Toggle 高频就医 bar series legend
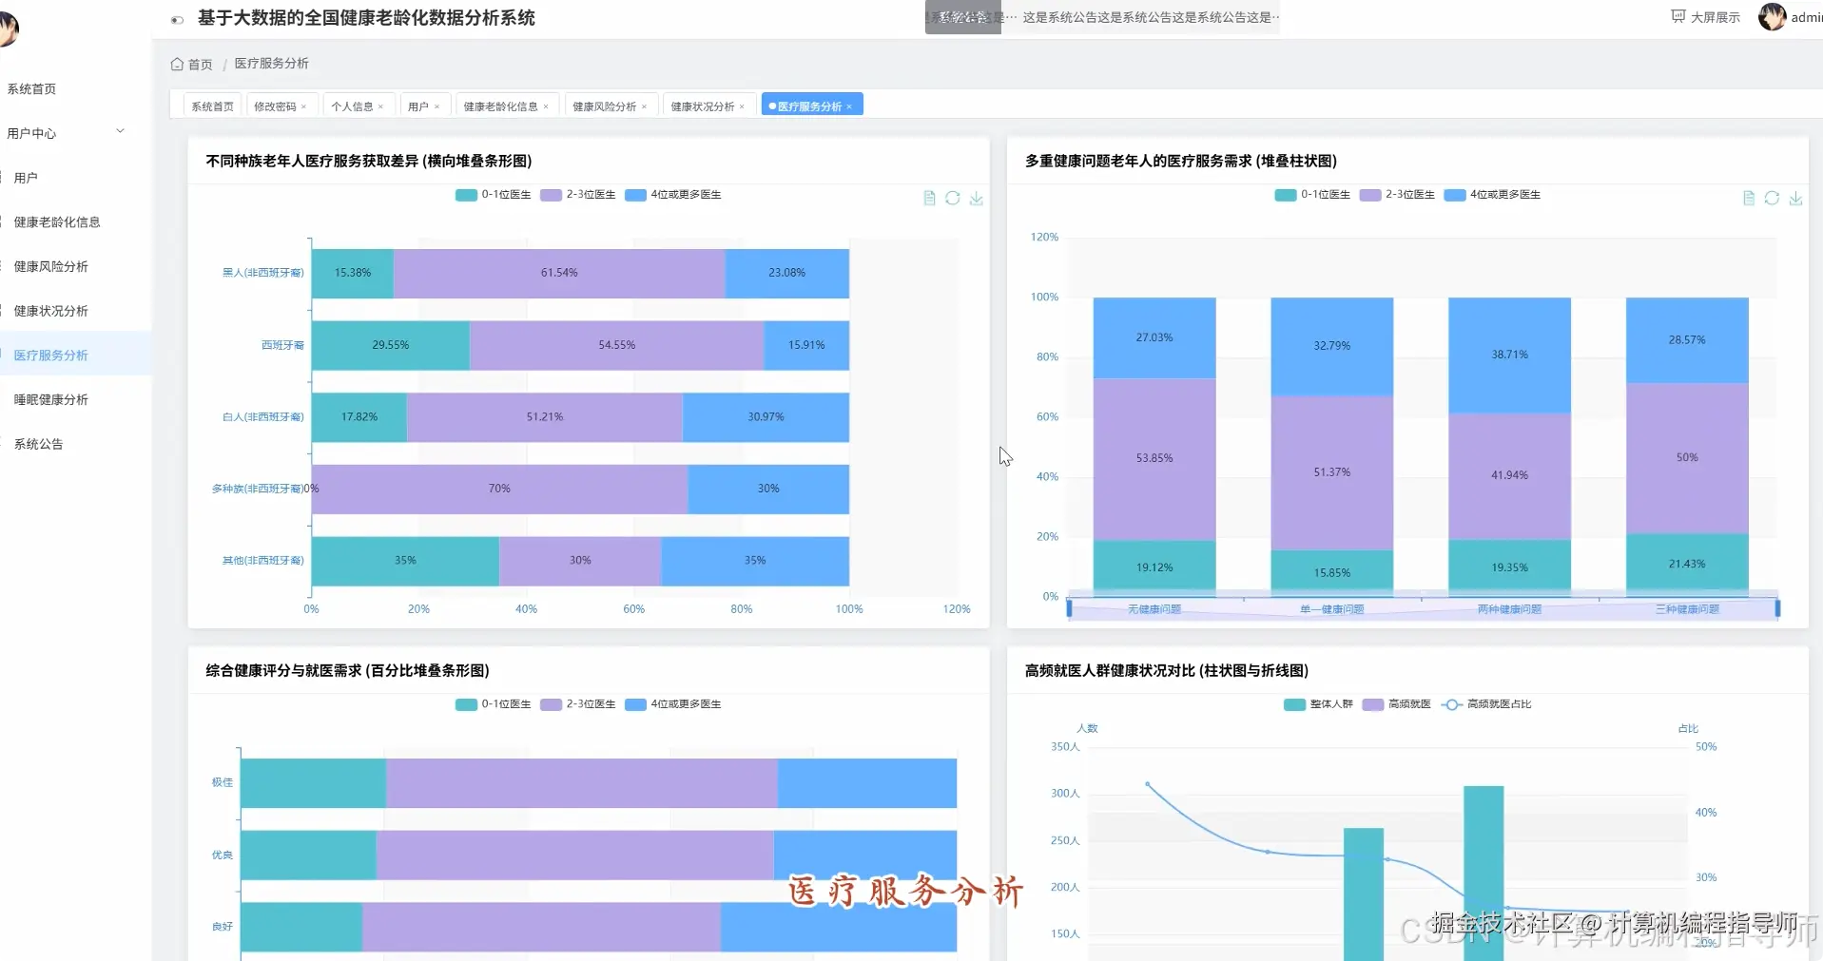 pos(1397,704)
